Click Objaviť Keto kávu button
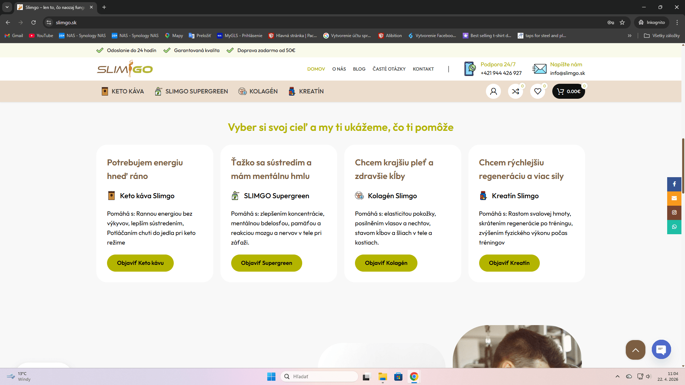685x385 pixels. pos(140,263)
